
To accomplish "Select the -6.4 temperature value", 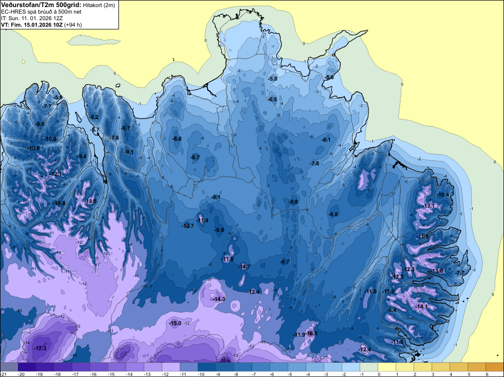I will 392,310.
